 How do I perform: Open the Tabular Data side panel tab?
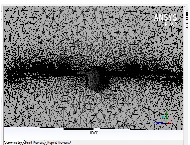tap(187, 18)
